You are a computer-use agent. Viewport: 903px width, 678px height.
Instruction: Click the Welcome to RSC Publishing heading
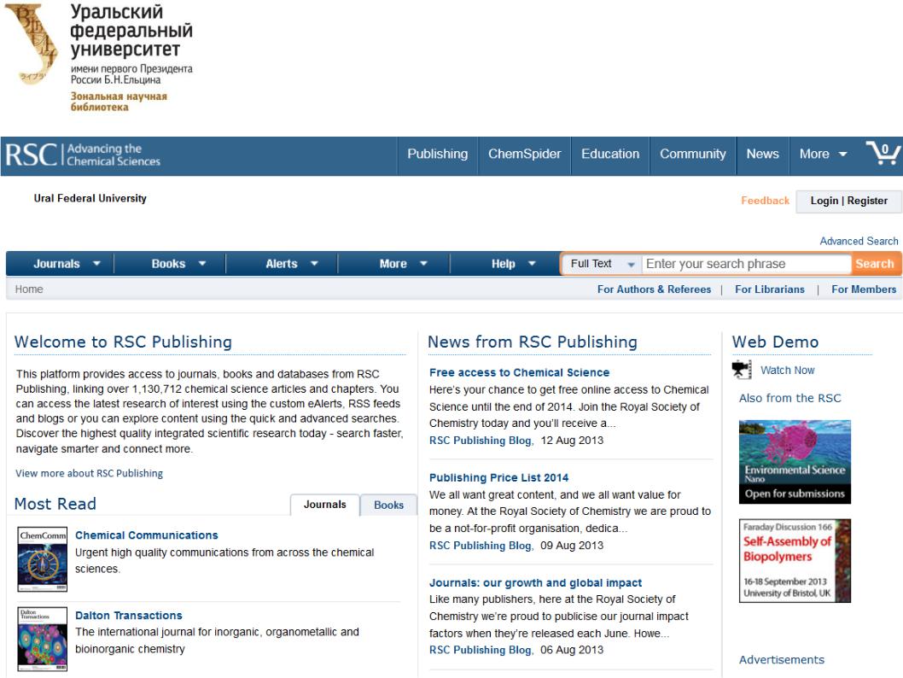(123, 342)
